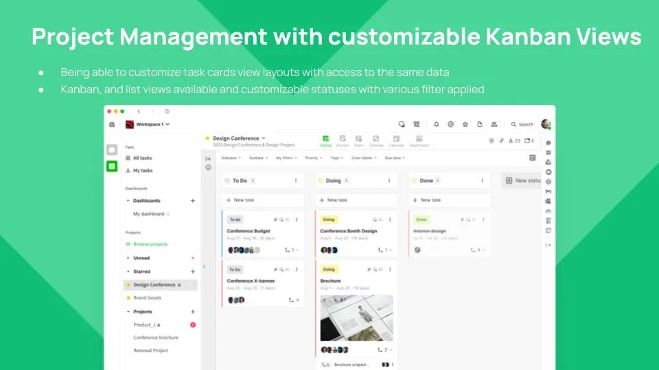This screenshot has height=370, width=659.
Task: Open the members people icon in top bar
Action: [x=494, y=124]
